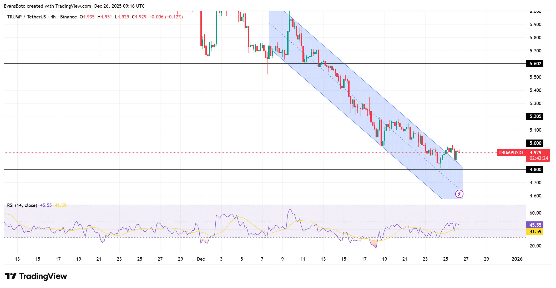
Task: Click the 2026 label on time axis
Action: (517, 259)
